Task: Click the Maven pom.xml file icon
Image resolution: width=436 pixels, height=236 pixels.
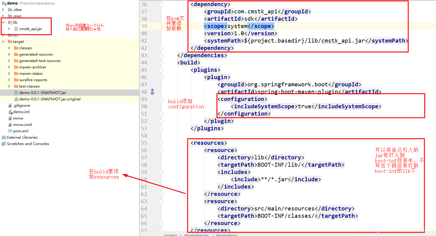Action: coord(10,131)
